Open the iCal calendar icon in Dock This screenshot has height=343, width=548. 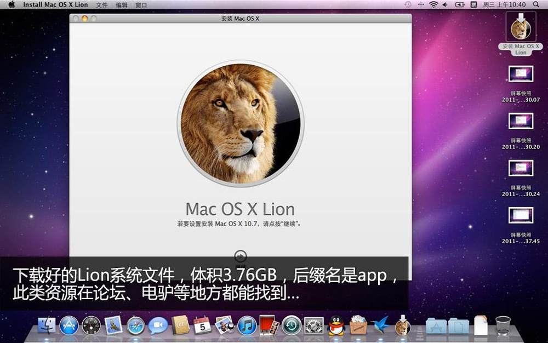(x=202, y=325)
